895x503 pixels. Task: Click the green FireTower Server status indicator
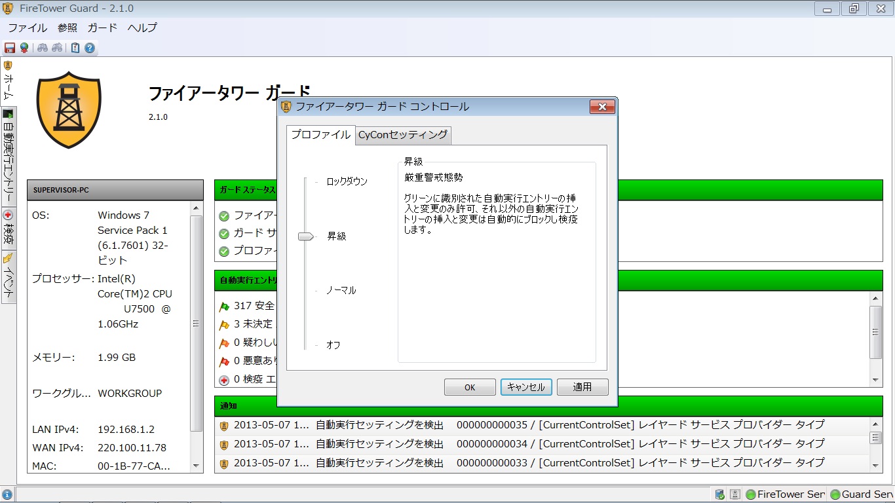pos(784,494)
